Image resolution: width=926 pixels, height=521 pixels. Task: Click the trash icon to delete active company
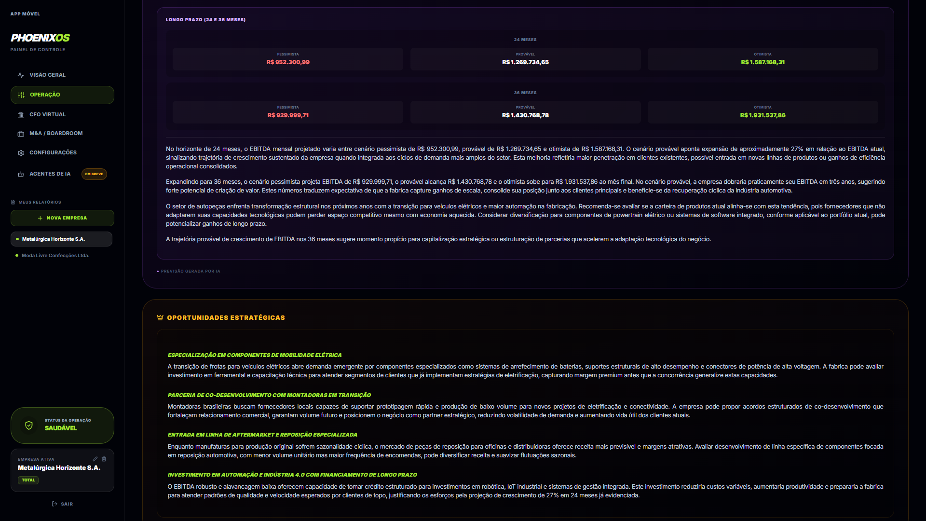tap(104, 459)
